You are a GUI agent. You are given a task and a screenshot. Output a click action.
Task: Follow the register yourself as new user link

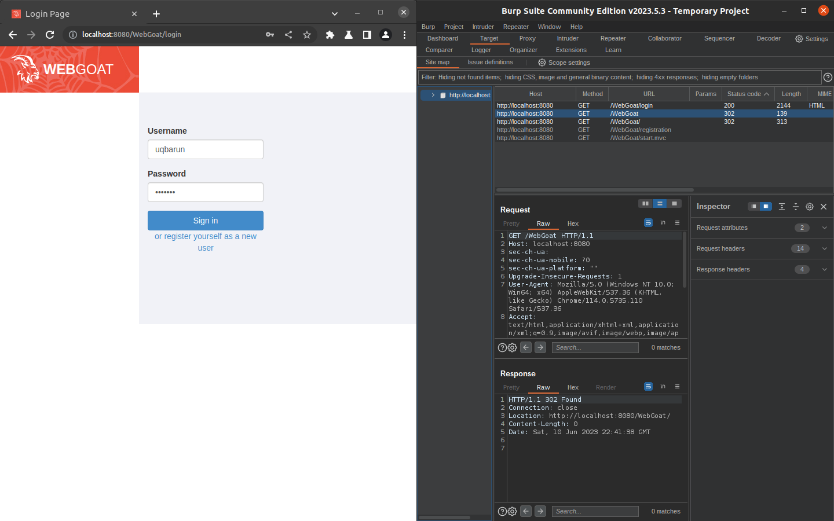(206, 242)
